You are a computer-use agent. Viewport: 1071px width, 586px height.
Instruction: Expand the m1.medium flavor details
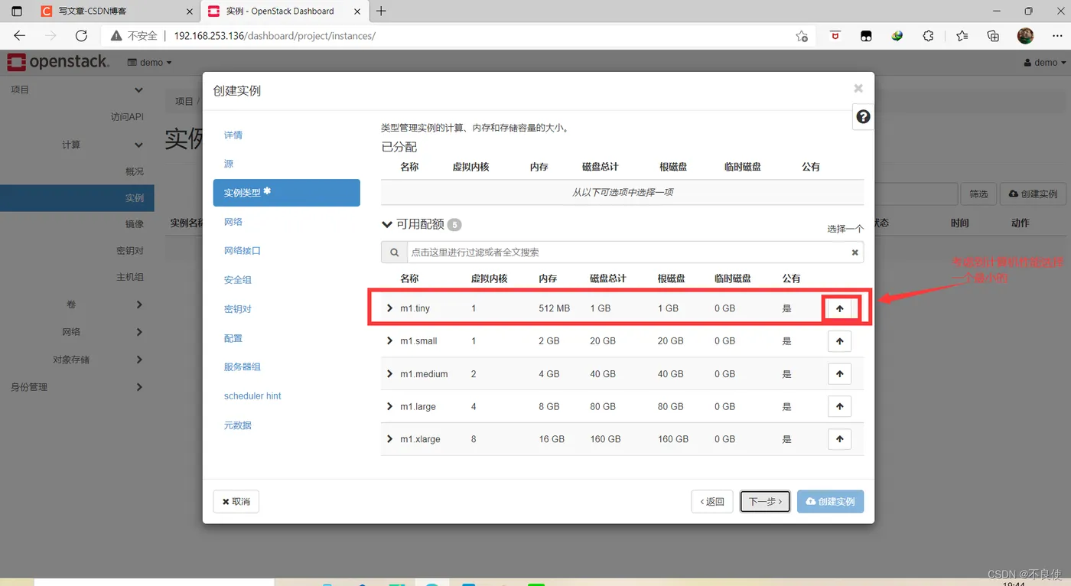[x=390, y=374]
